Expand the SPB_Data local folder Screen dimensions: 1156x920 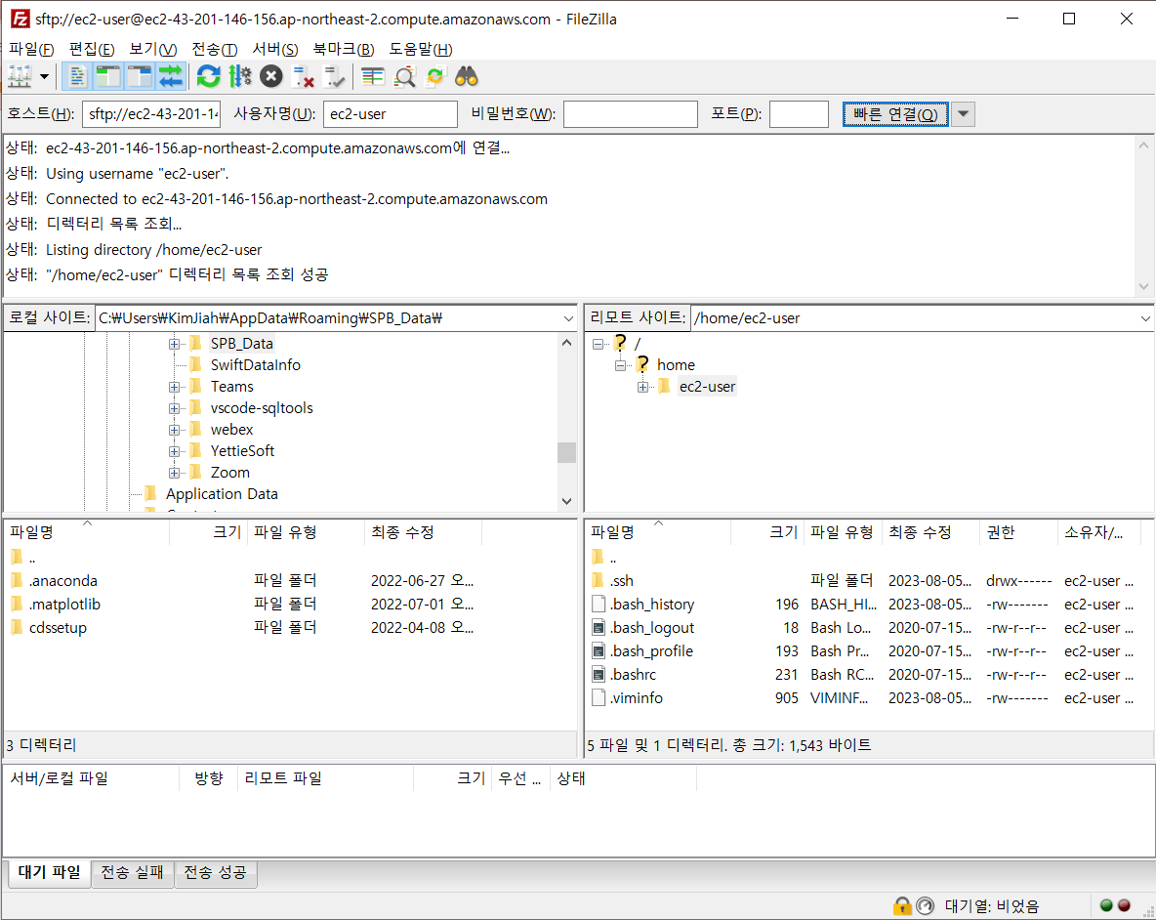tap(174, 344)
